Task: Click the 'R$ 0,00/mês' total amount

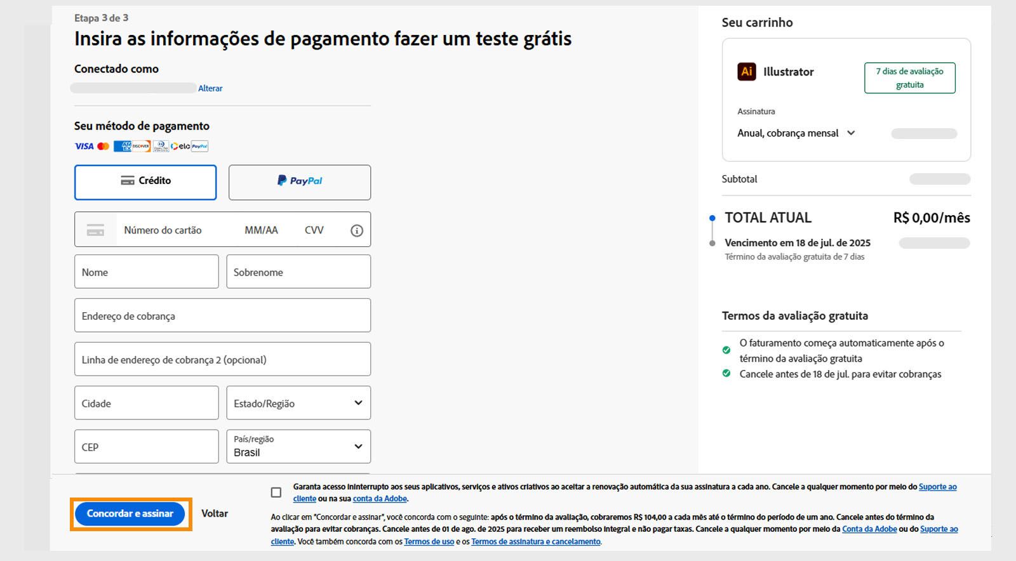Action: [x=932, y=218]
